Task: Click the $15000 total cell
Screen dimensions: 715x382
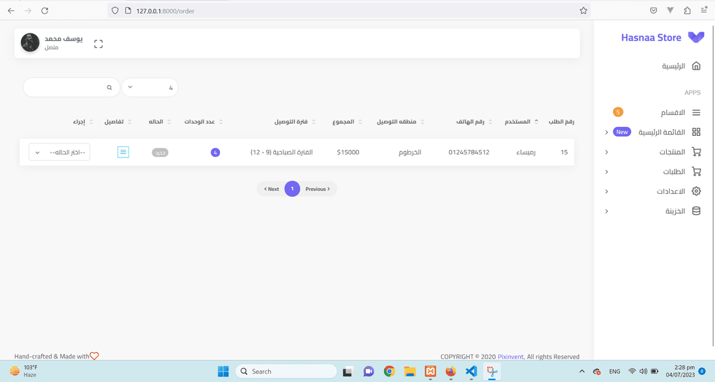Action: coord(348,152)
